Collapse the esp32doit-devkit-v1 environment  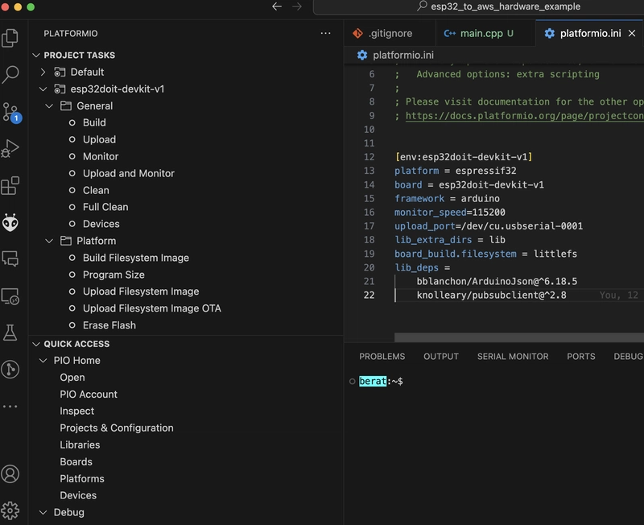click(43, 89)
